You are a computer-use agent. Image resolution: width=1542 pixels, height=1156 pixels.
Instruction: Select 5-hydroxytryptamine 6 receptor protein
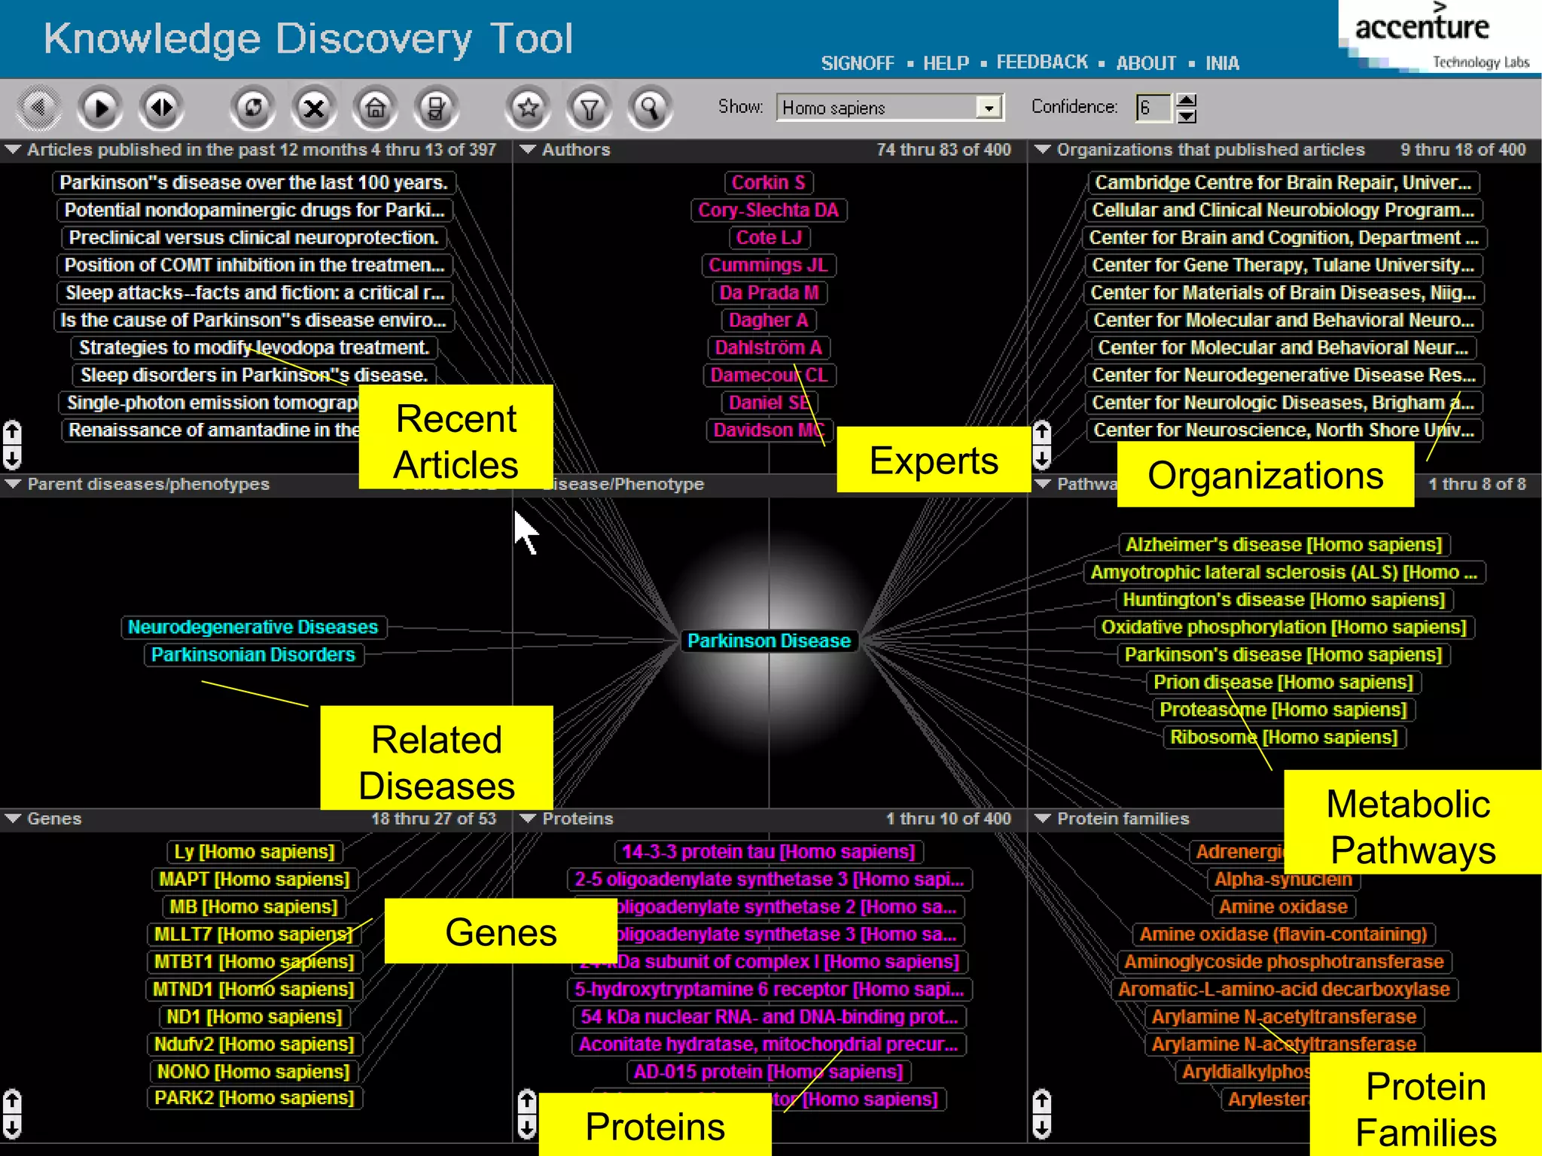[769, 989]
